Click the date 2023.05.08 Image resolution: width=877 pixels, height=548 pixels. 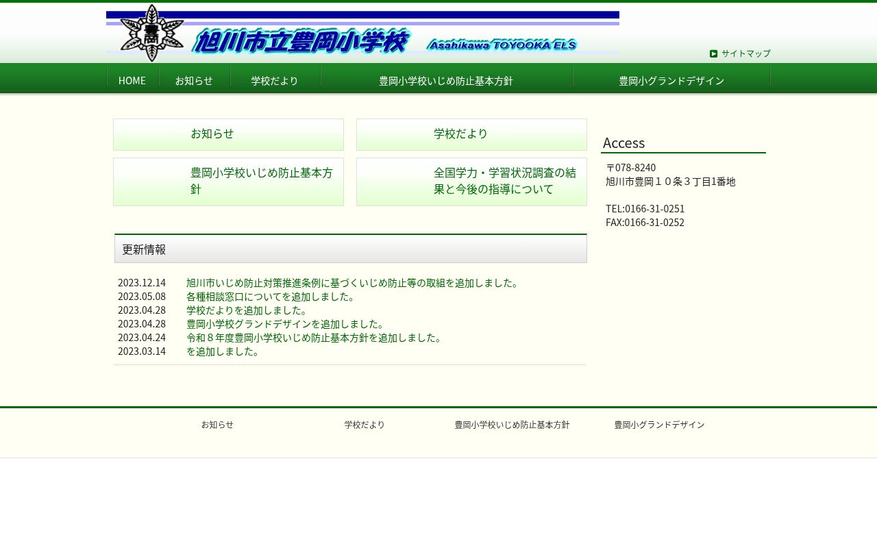point(142,297)
